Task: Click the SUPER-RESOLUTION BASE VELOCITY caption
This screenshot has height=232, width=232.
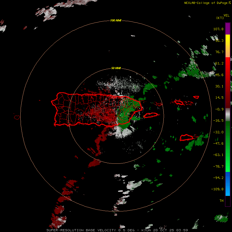Action: [x=81, y=230]
